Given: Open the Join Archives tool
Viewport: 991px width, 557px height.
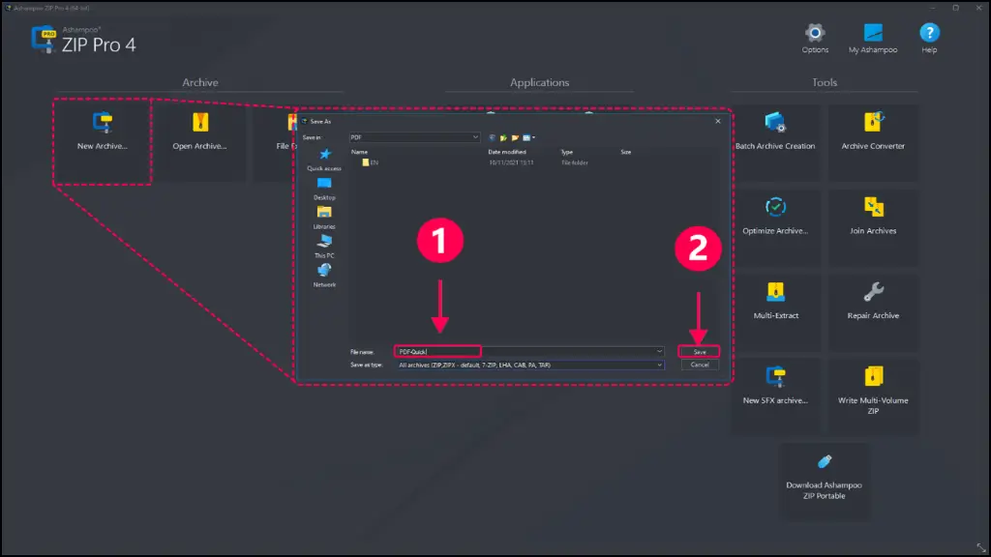Looking at the screenshot, I should (873, 217).
